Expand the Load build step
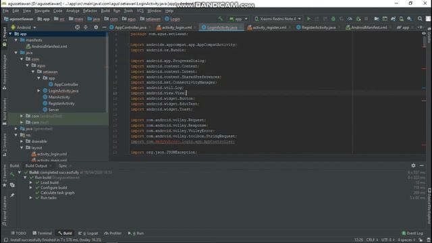The width and height of the screenshot is (432, 243). tap(31, 182)
